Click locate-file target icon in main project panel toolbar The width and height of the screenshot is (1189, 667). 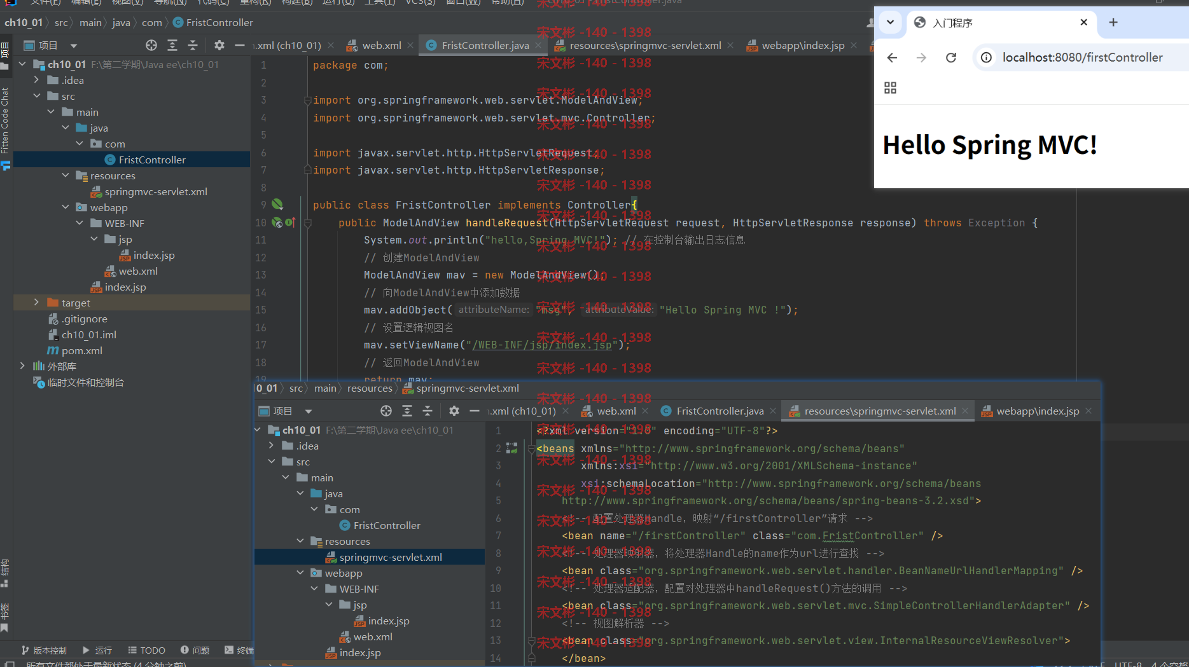click(151, 45)
